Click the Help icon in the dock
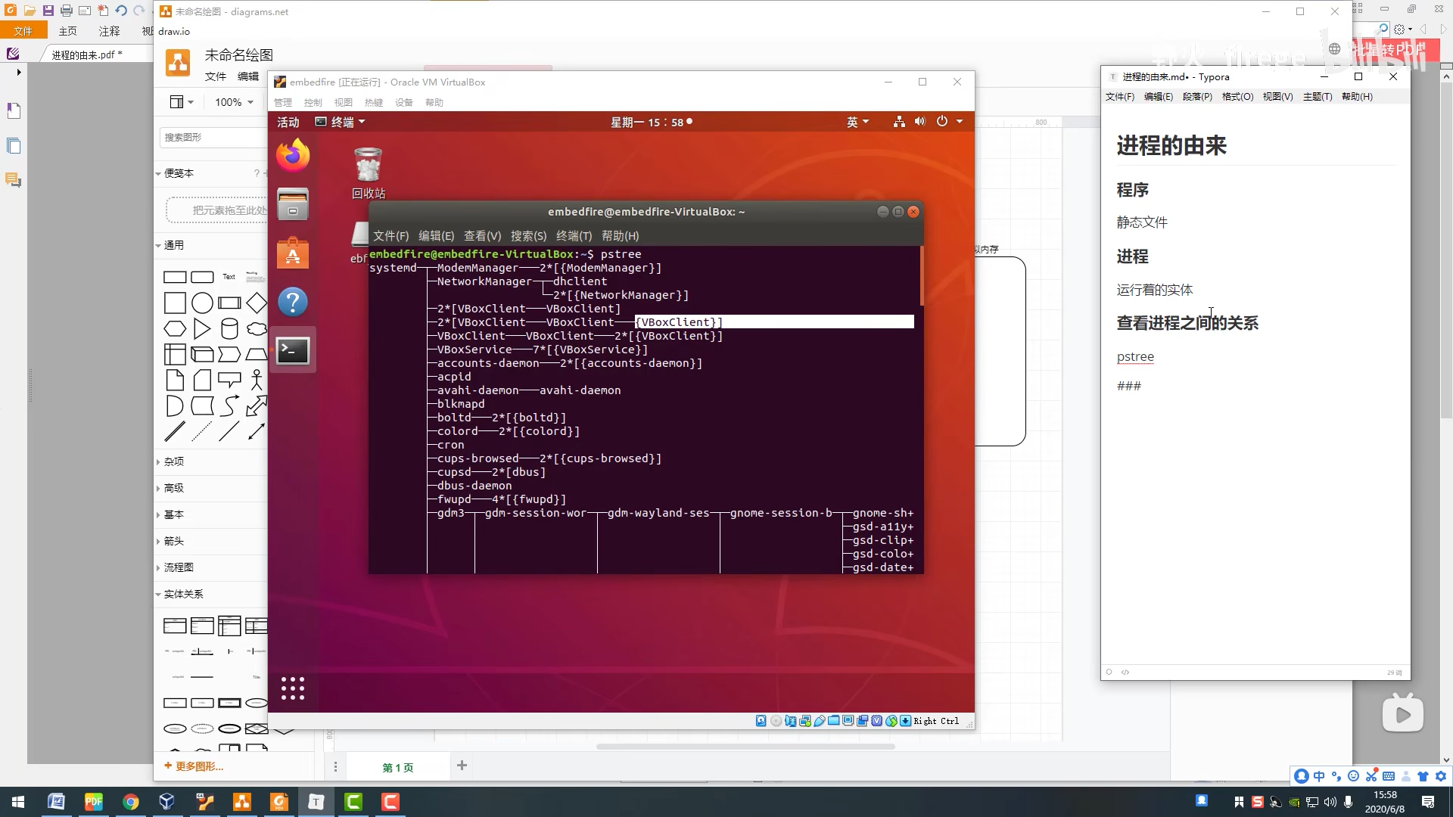This screenshot has height=817, width=1453. 293,303
